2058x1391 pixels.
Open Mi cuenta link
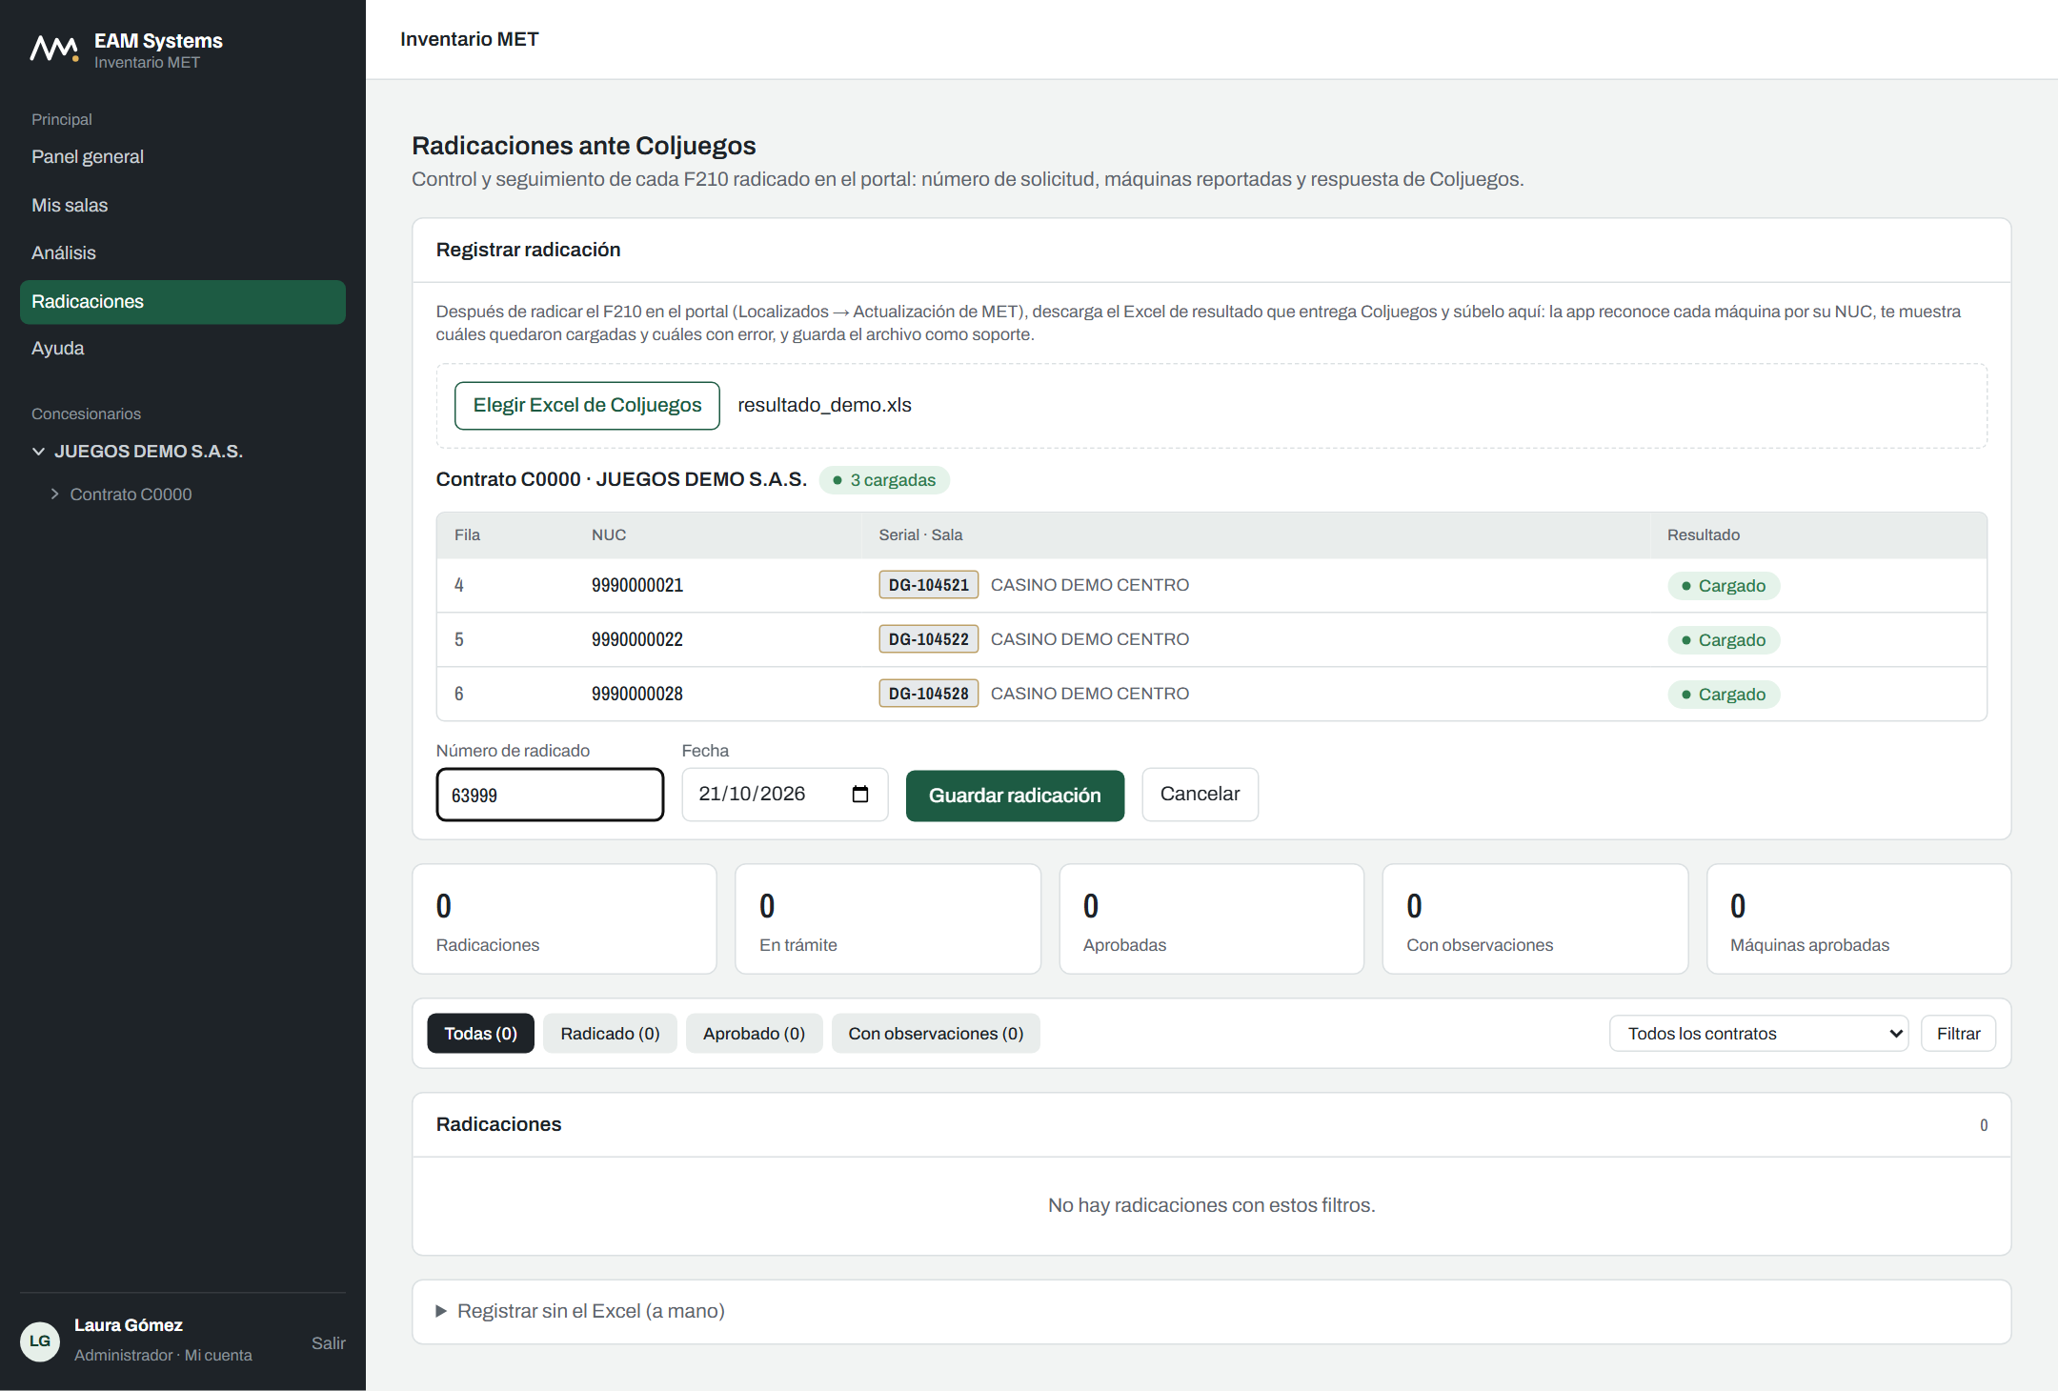click(218, 1355)
